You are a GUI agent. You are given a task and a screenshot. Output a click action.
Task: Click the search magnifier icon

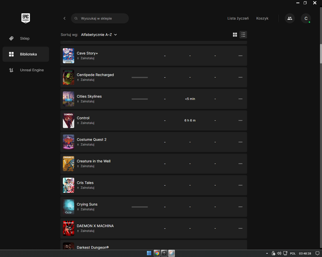click(76, 19)
